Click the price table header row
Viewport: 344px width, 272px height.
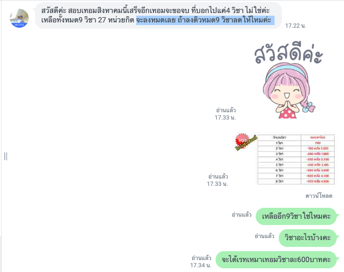296,137
